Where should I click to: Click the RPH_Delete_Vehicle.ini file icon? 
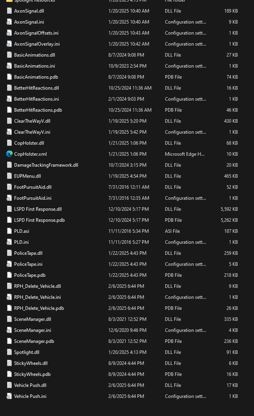pos(9,297)
